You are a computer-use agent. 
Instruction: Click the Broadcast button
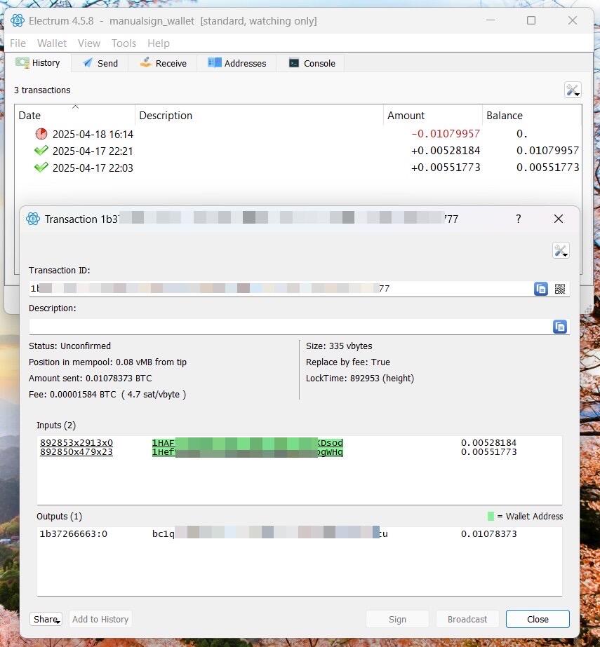[x=467, y=619]
